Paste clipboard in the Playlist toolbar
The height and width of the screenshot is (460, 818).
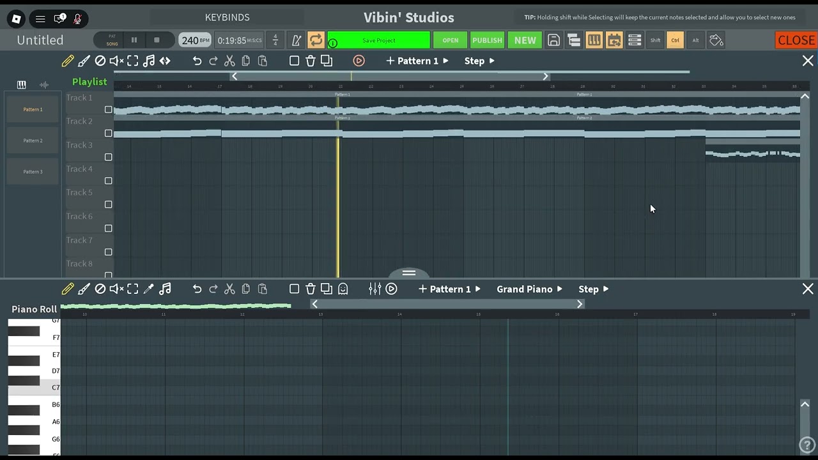click(262, 61)
